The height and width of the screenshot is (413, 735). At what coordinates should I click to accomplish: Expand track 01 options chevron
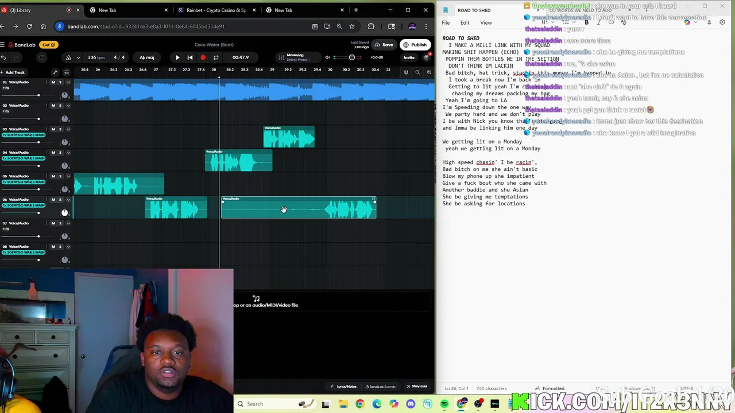[68, 82]
